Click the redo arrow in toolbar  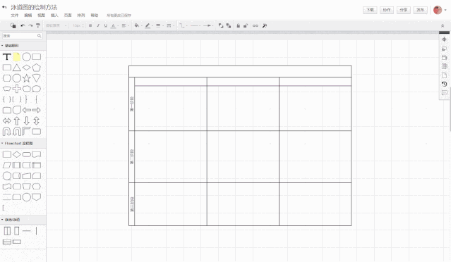[x=30, y=26]
